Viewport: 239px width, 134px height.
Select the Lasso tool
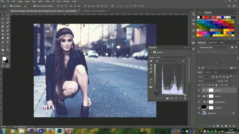[3, 19]
